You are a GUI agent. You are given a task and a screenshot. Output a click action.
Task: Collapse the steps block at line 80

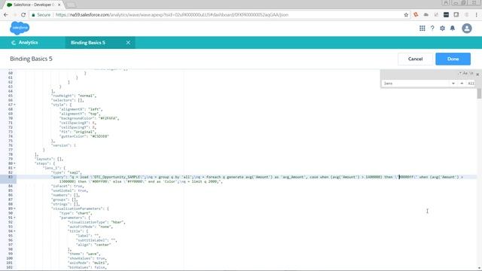(x=14, y=163)
